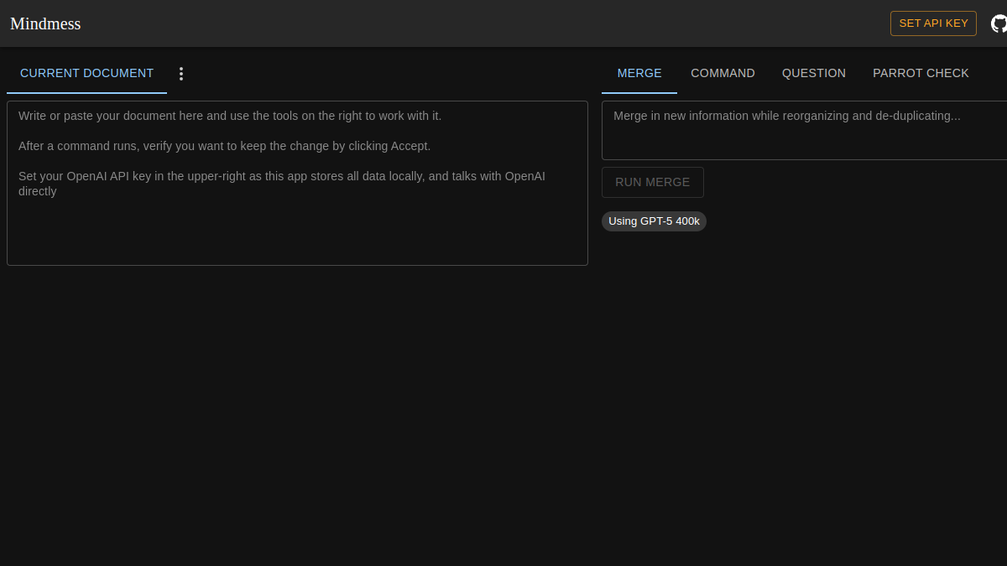Open the PARROT CHECK tab
This screenshot has height=566, width=1007.
tap(921, 74)
